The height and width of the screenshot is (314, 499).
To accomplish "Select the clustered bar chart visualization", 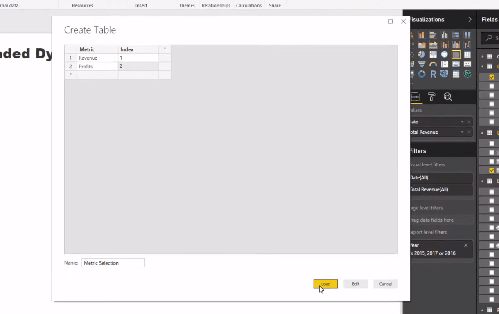I will [x=433, y=35].
